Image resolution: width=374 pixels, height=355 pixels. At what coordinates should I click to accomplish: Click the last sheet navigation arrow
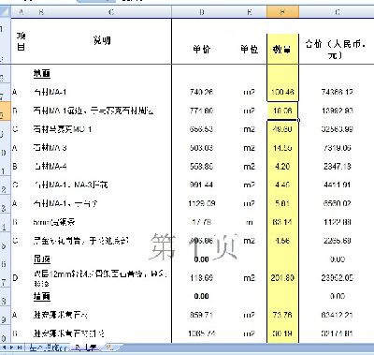click(21, 348)
